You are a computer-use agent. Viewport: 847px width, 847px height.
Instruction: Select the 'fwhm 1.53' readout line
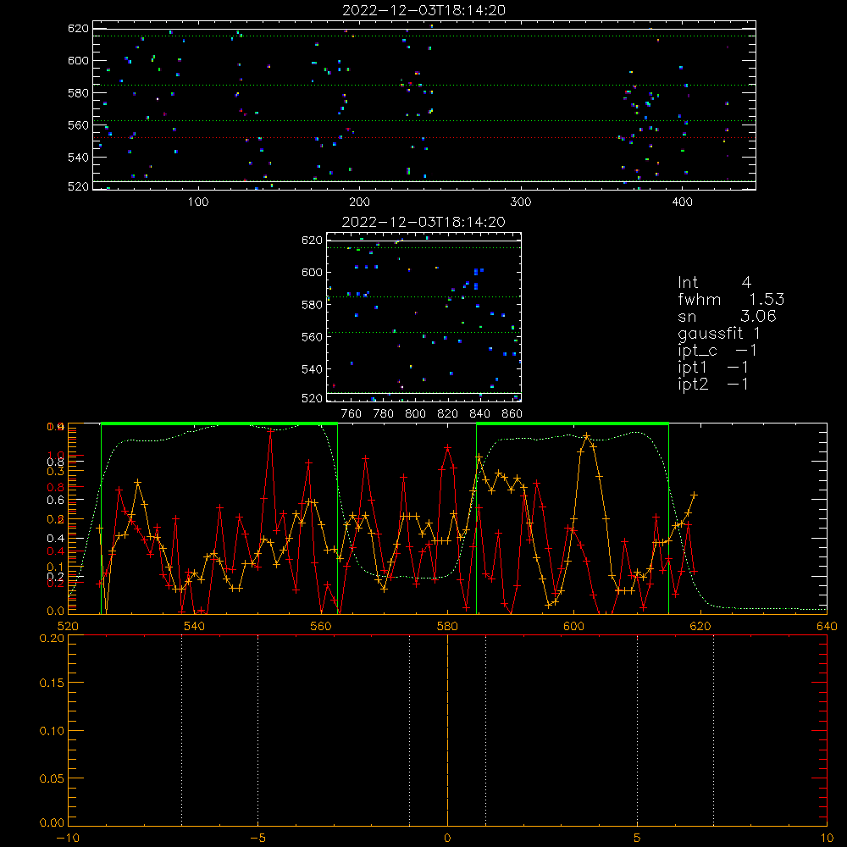click(x=731, y=299)
